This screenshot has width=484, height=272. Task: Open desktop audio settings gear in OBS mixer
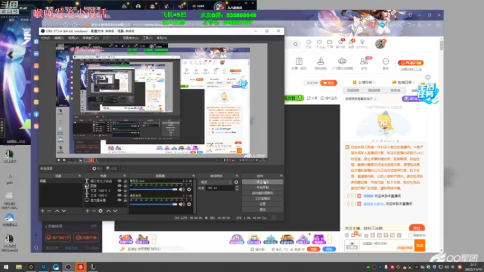tap(189, 204)
